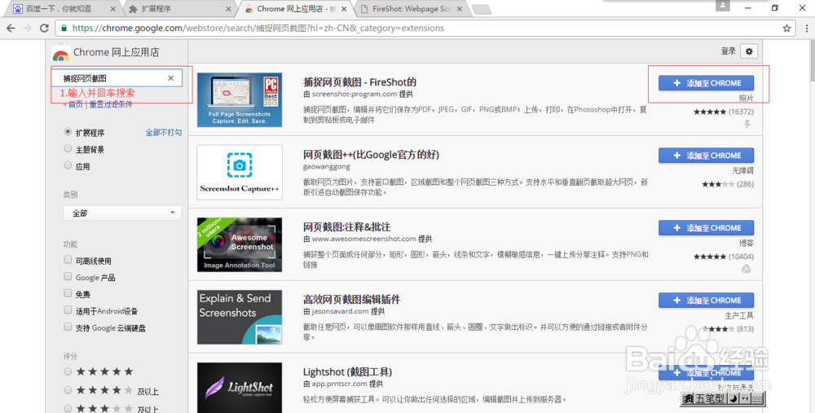This screenshot has height=413, width=815.
Task: Switch to the 扩展程序 tab
Action: pyautogui.click(x=179, y=9)
